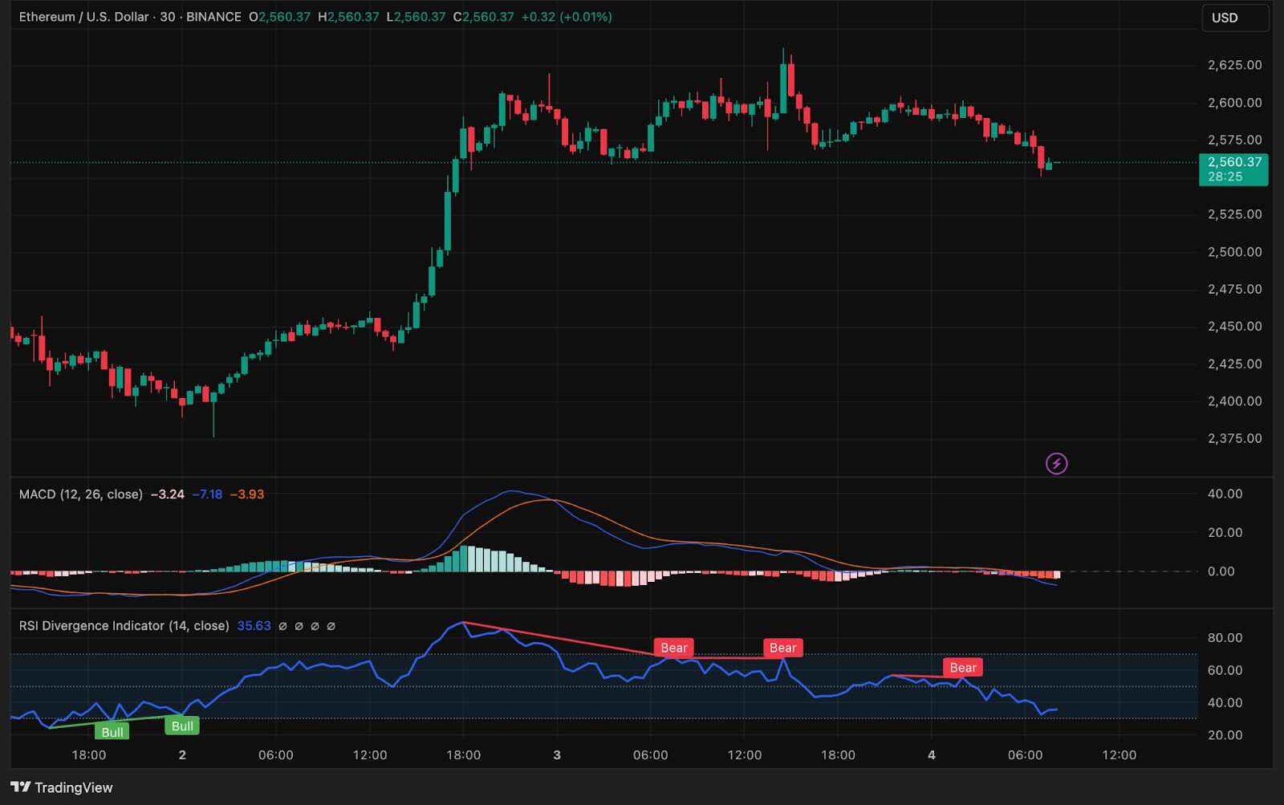Click the open price O2,560.37

[279, 17]
